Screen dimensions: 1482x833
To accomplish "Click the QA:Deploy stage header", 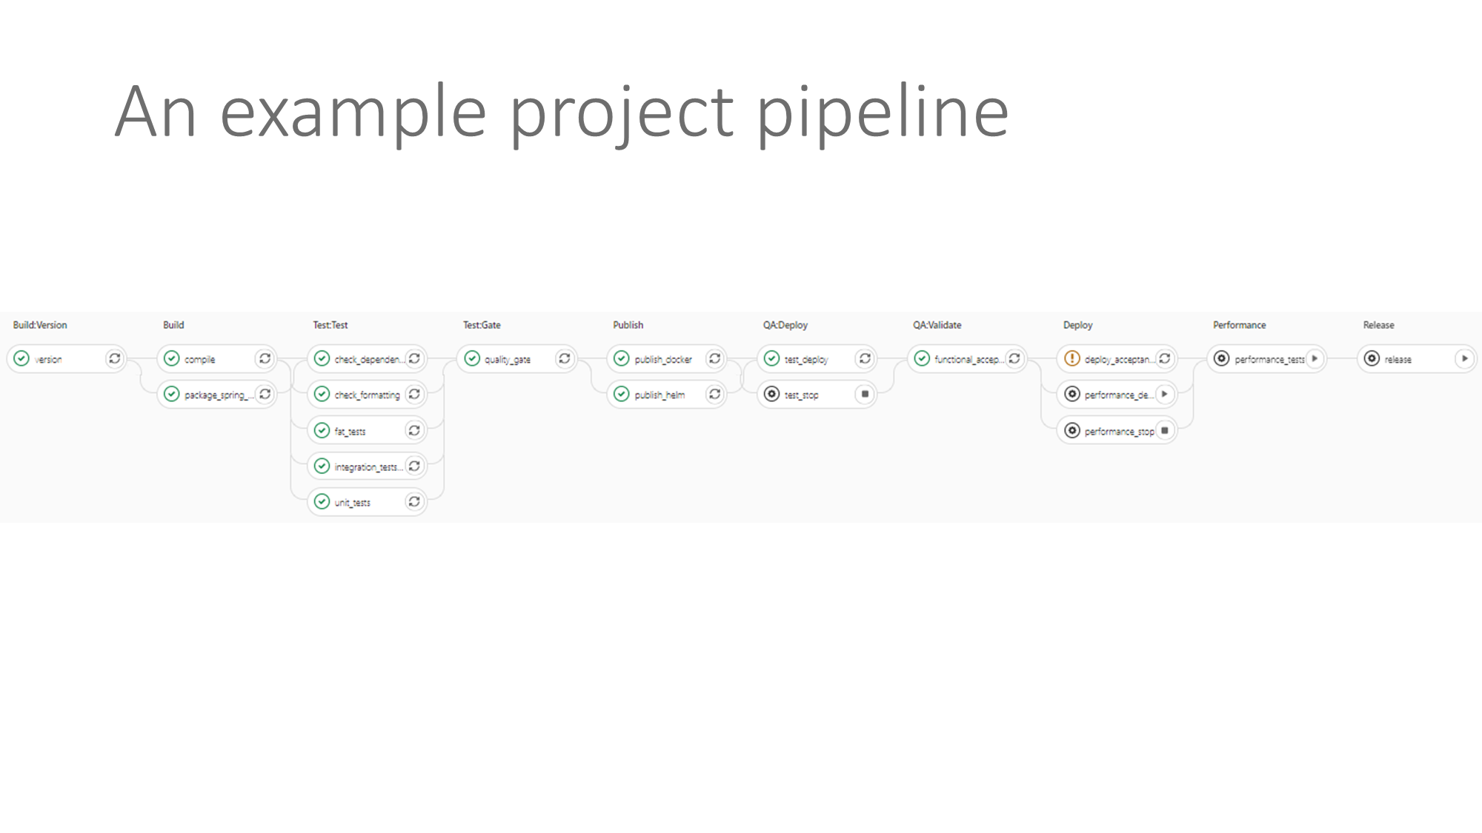I will (x=785, y=325).
